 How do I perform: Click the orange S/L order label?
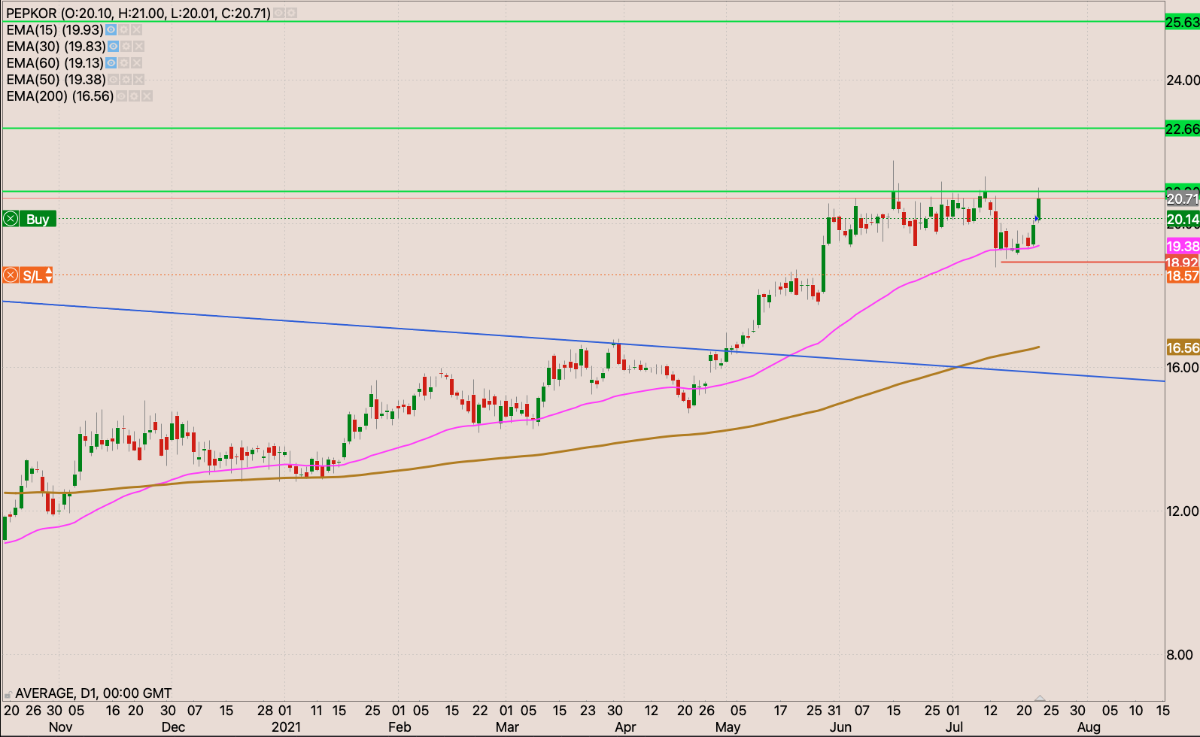pyautogui.click(x=32, y=275)
